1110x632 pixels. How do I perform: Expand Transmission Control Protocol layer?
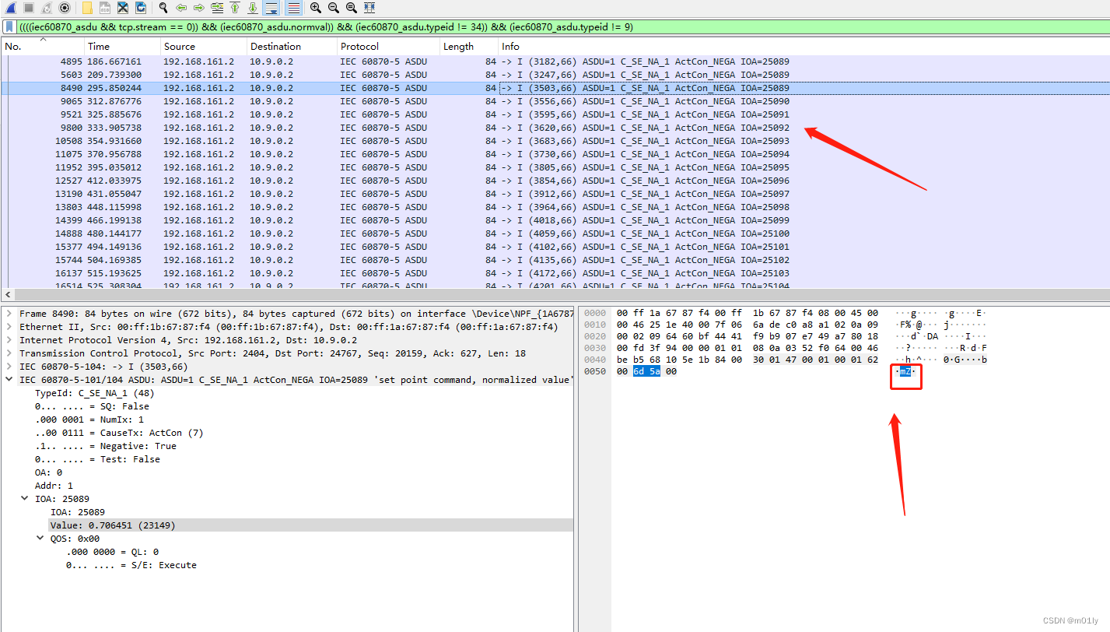9,353
